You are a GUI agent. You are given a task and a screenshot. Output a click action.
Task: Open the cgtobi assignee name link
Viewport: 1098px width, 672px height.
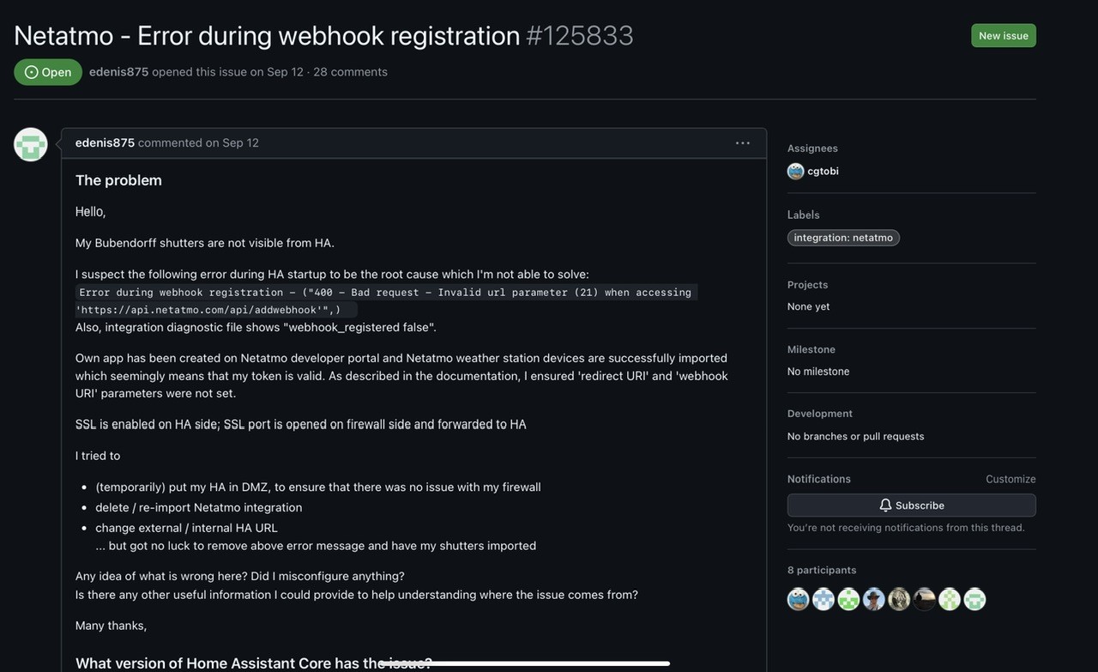tap(823, 171)
